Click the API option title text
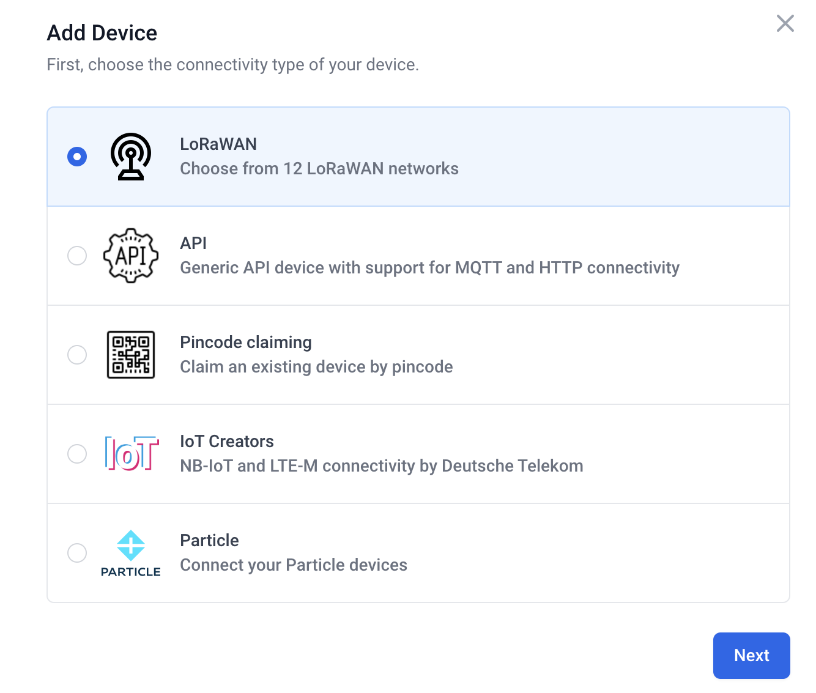 [x=193, y=243]
